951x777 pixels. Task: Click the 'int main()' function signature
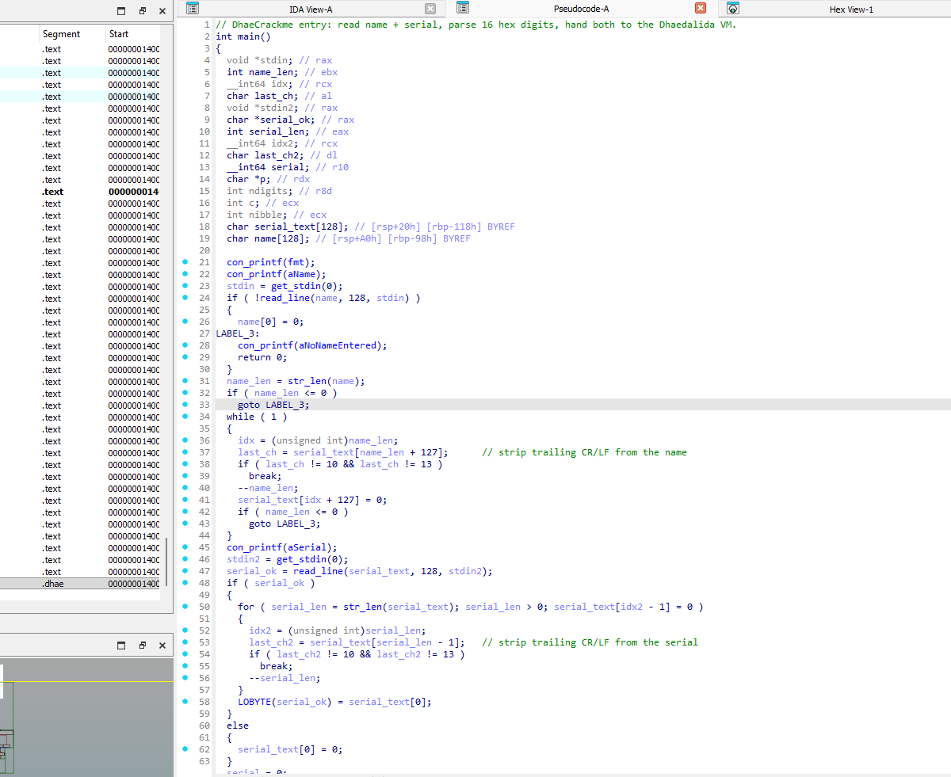click(x=243, y=36)
